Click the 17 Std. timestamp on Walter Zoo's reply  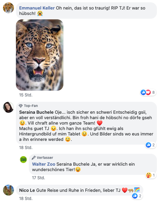[x=39, y=178]
